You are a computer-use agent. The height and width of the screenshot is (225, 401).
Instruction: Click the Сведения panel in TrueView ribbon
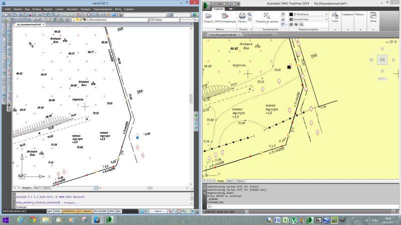347,14
